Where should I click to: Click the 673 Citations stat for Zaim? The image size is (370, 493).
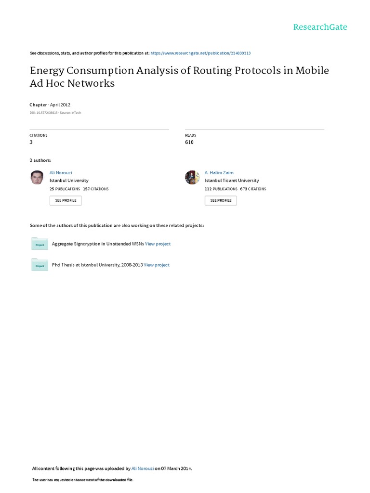pos(253,189)
